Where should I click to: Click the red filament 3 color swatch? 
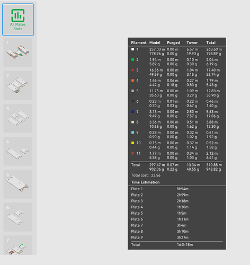[x=132, y=70]
